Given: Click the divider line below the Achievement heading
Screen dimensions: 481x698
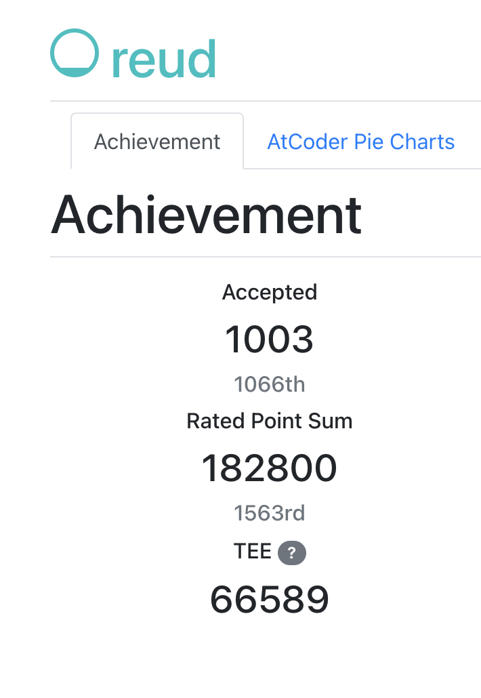Looking at the screenshot, I should click(266, 257).
